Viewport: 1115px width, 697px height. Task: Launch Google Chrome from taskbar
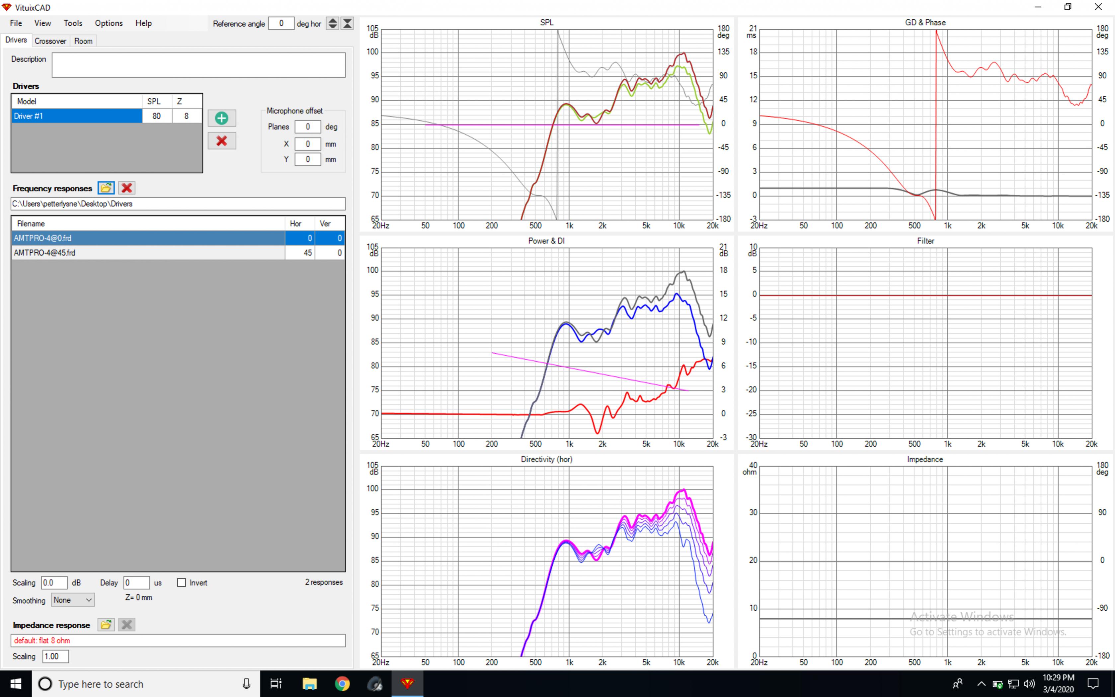[x=342, y=684]
